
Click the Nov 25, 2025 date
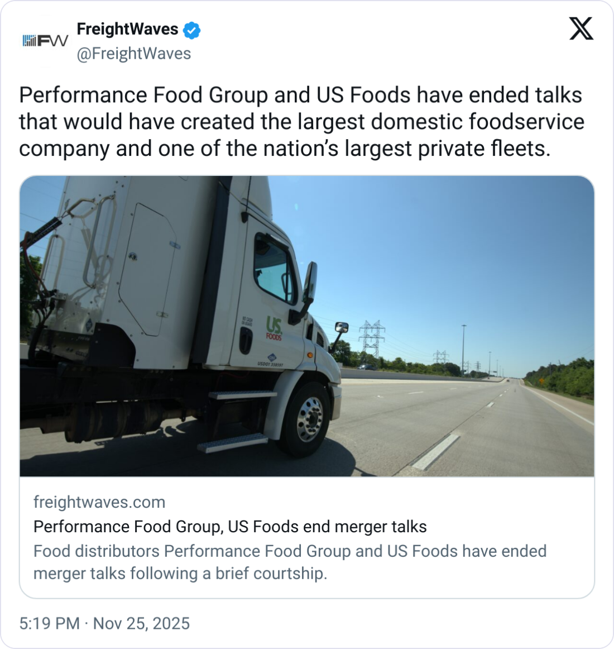click(141, 623)
